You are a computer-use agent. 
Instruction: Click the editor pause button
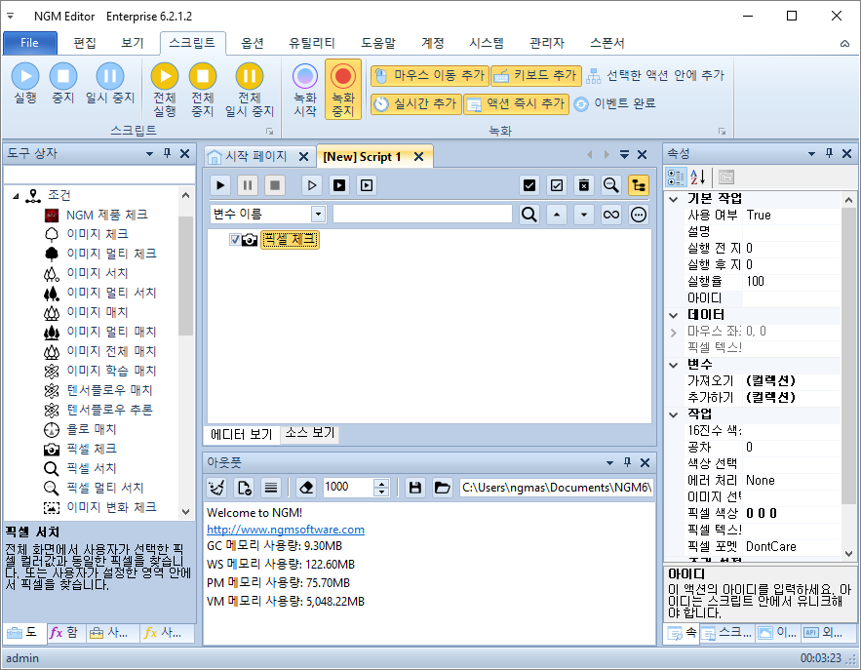[248, 185]
